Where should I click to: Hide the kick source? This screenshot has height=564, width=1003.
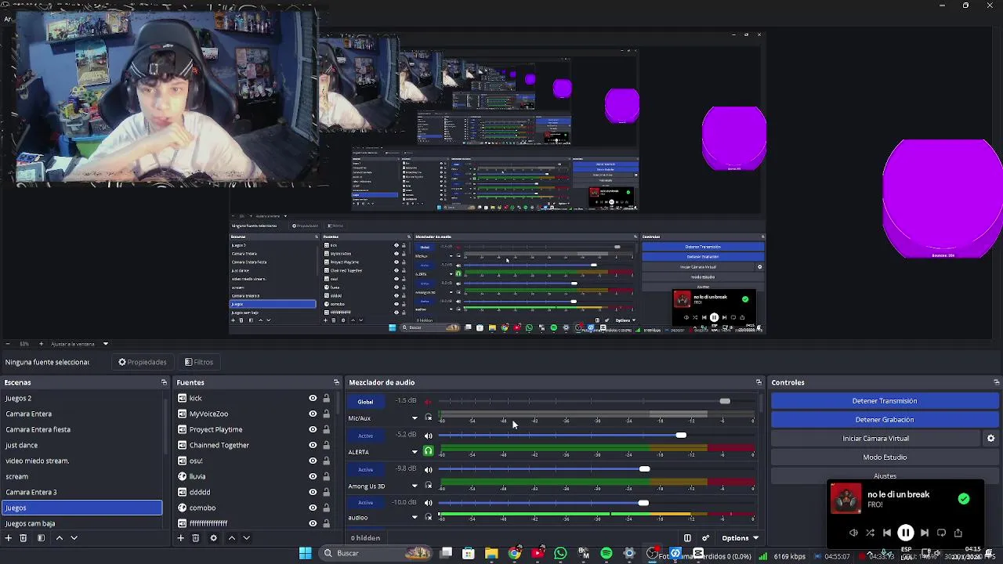pos(313,398)
